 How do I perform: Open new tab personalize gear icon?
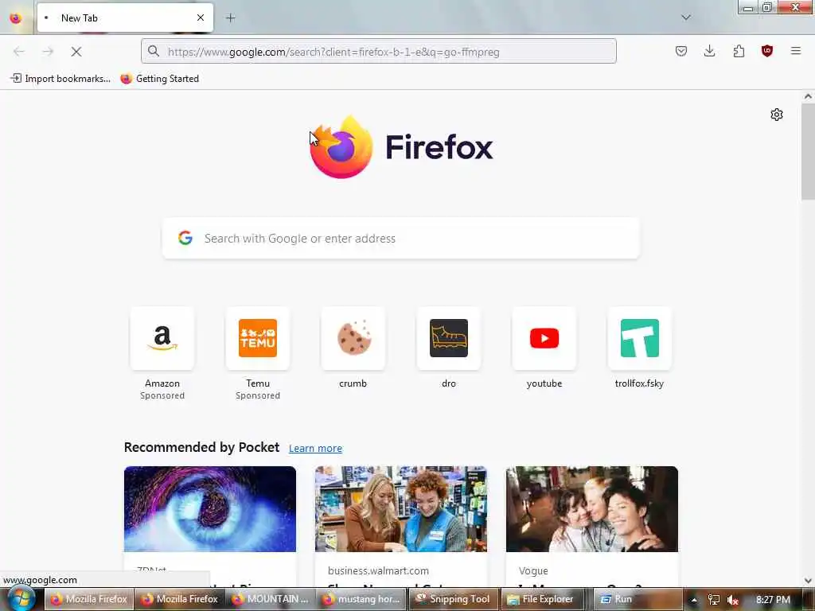coord(777,115)
